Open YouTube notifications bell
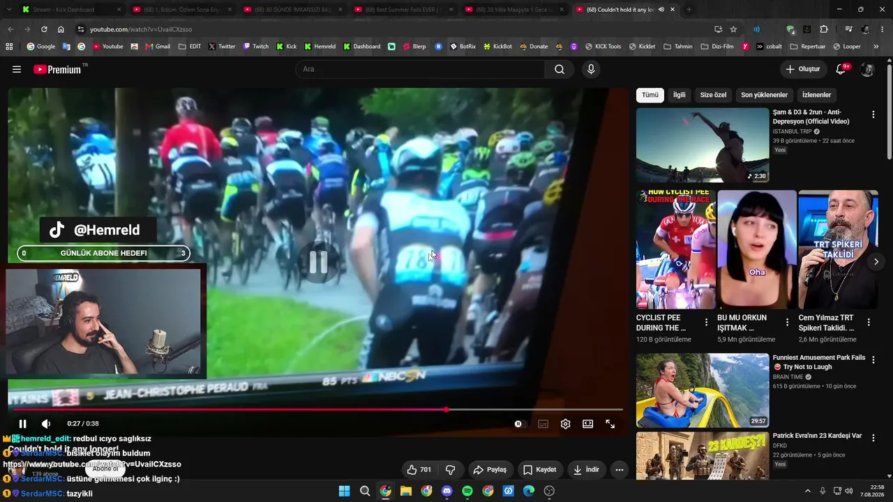893x502 pixels. [841, 69]
